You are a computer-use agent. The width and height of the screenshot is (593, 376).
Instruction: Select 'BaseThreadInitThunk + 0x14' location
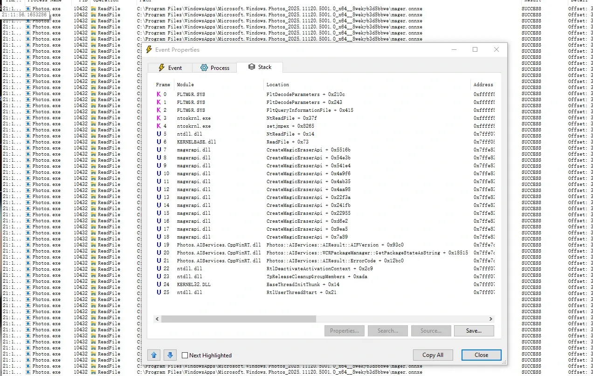point(303,285)
